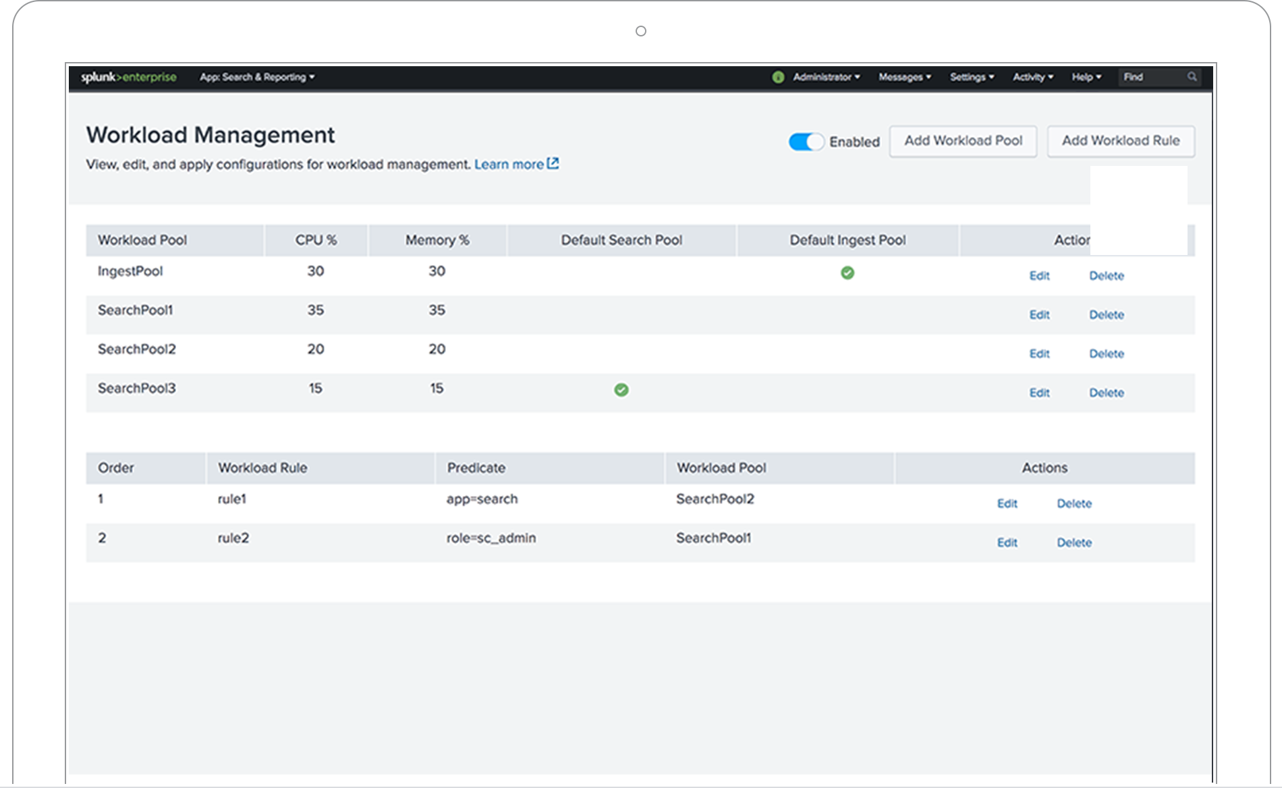1282x788 pixels.
Task: Open the App: Search & Reporting dropdown
Action: [256, 77]
